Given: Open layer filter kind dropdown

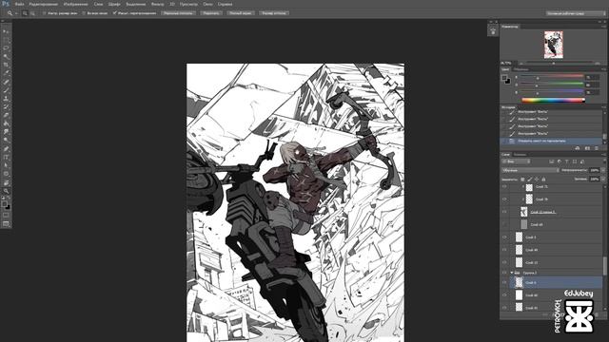Looking at the screenshot, I should (x=516, y=161).
